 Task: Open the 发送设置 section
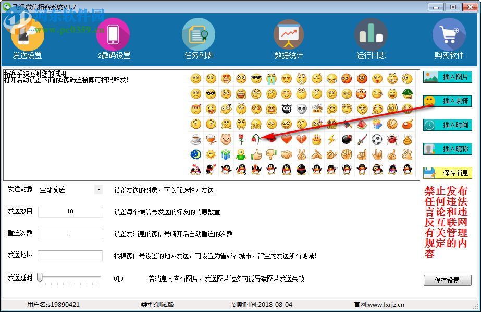tap(27, 39)
